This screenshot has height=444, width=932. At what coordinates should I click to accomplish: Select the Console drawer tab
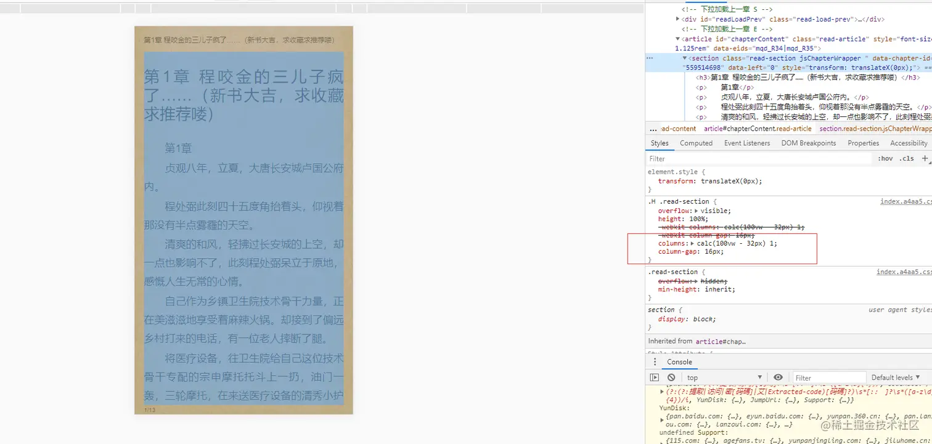[679, 362]
